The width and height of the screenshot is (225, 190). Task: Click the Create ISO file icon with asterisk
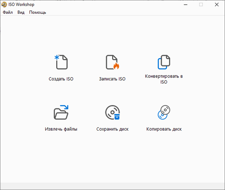61,62
